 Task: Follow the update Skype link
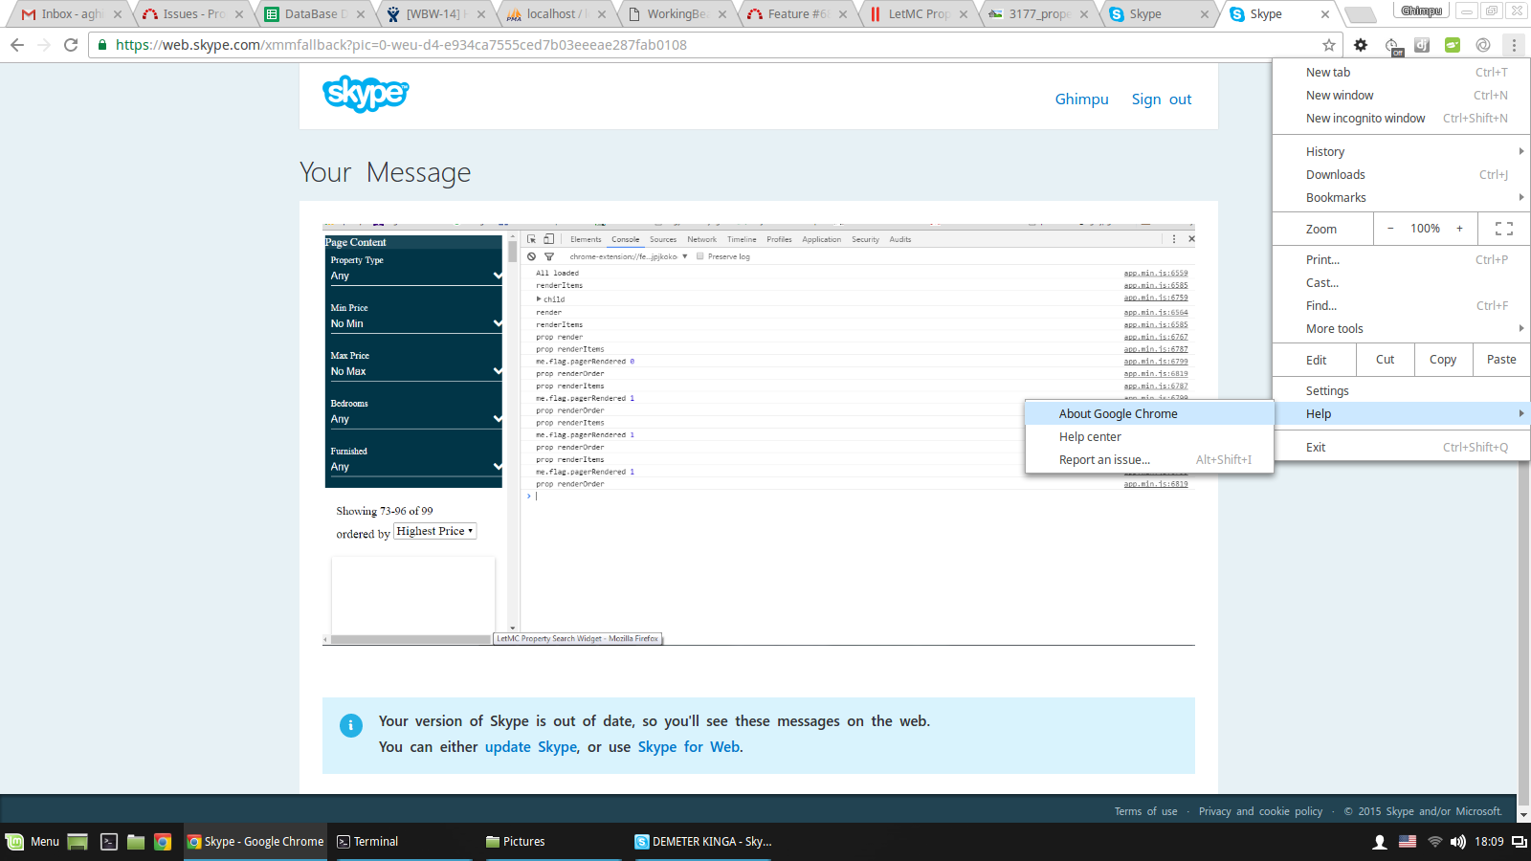(531, 747)
